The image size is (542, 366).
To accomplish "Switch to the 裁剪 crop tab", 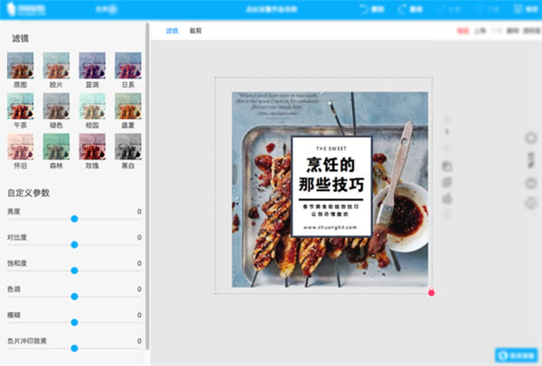I will (x=195, y=31).
